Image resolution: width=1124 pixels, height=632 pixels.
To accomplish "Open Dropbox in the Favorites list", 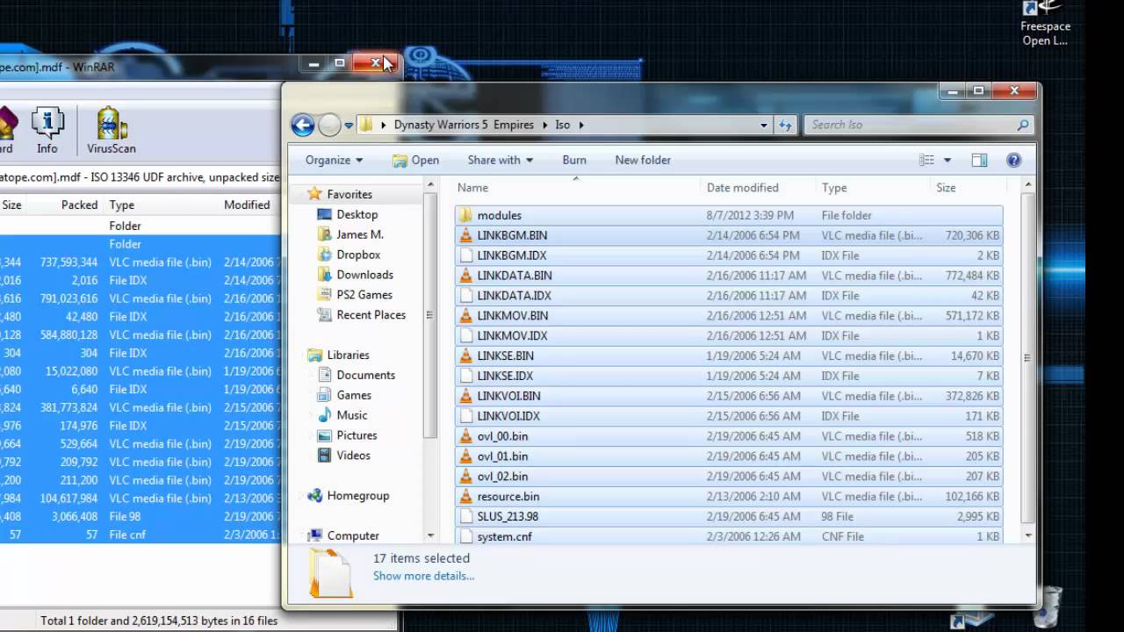I will tap(358, 255).
